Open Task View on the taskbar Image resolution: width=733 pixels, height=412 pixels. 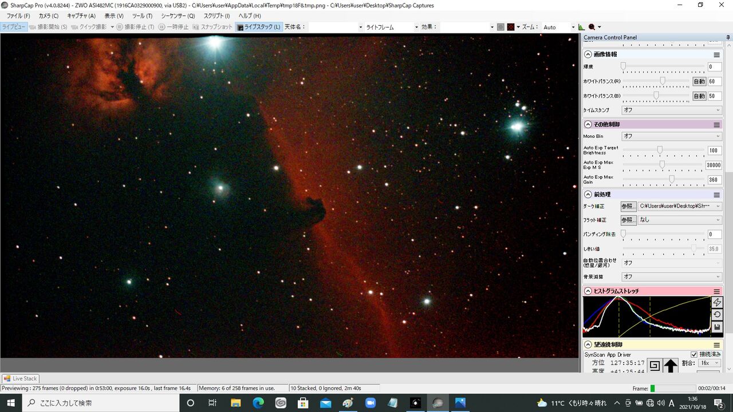[212, 403]
